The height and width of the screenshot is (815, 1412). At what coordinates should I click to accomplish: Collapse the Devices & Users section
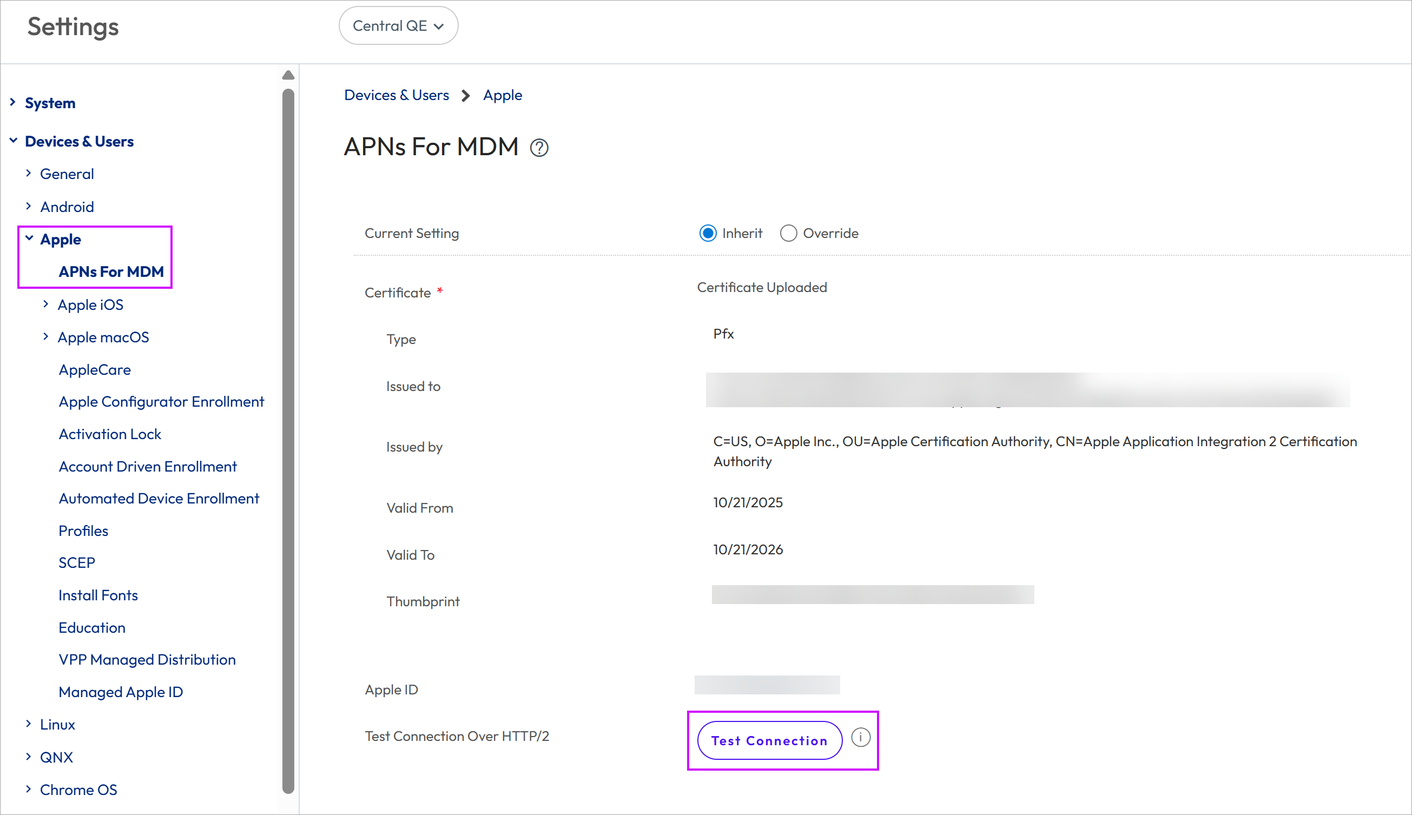click(x=13, y=141)
